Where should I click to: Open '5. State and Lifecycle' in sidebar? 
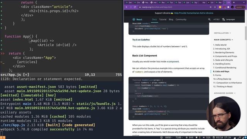click(x=223, y=60)
